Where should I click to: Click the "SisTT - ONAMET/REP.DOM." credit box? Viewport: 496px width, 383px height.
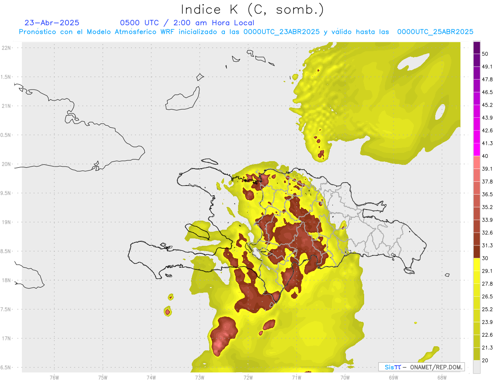(421, 367)
